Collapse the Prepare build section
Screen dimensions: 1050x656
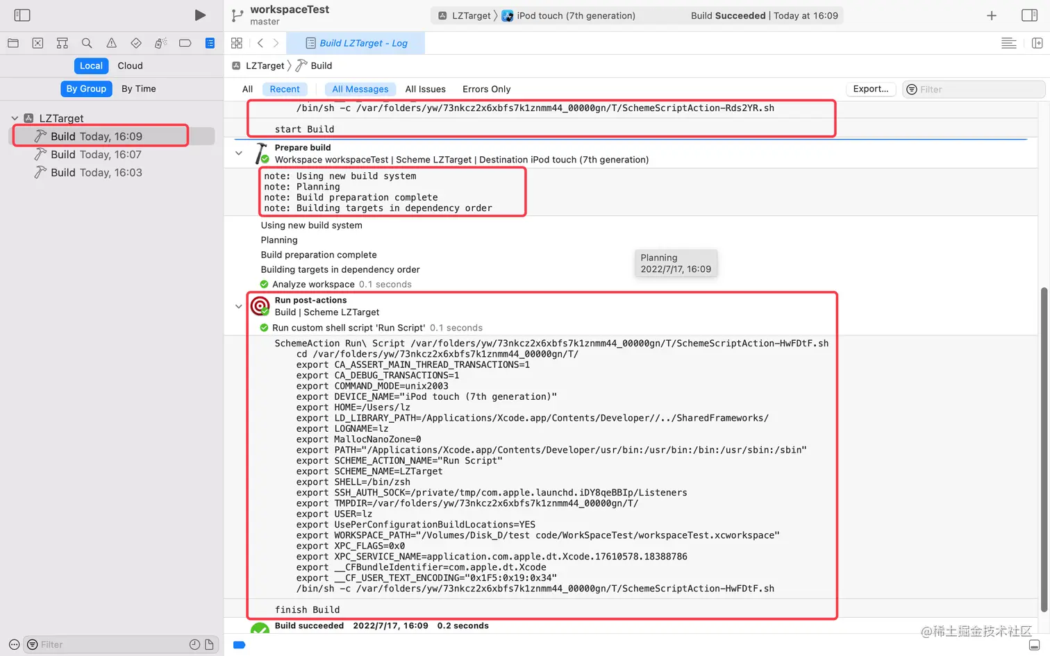click(239, 153)
